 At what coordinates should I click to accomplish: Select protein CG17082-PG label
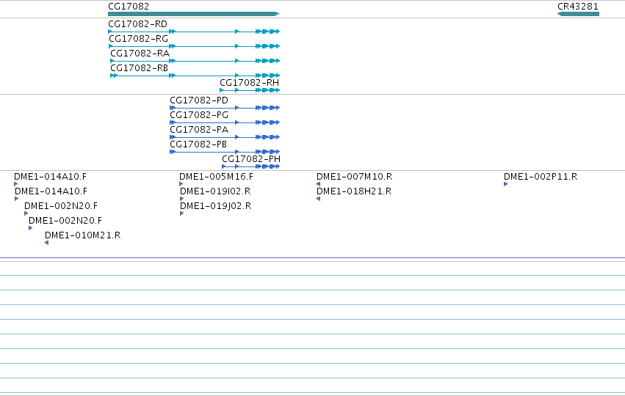199,115
